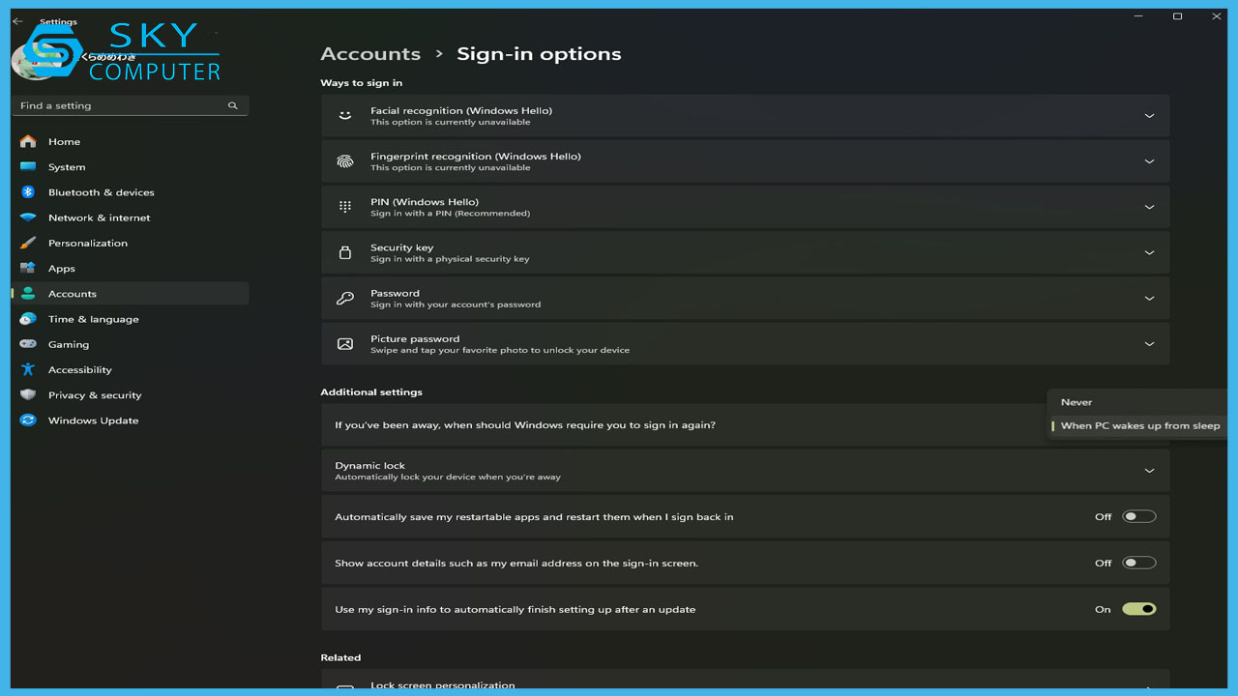
Task: Choose 'When PC wakes up from sleep'
Action: click(x=1139, y=425)
